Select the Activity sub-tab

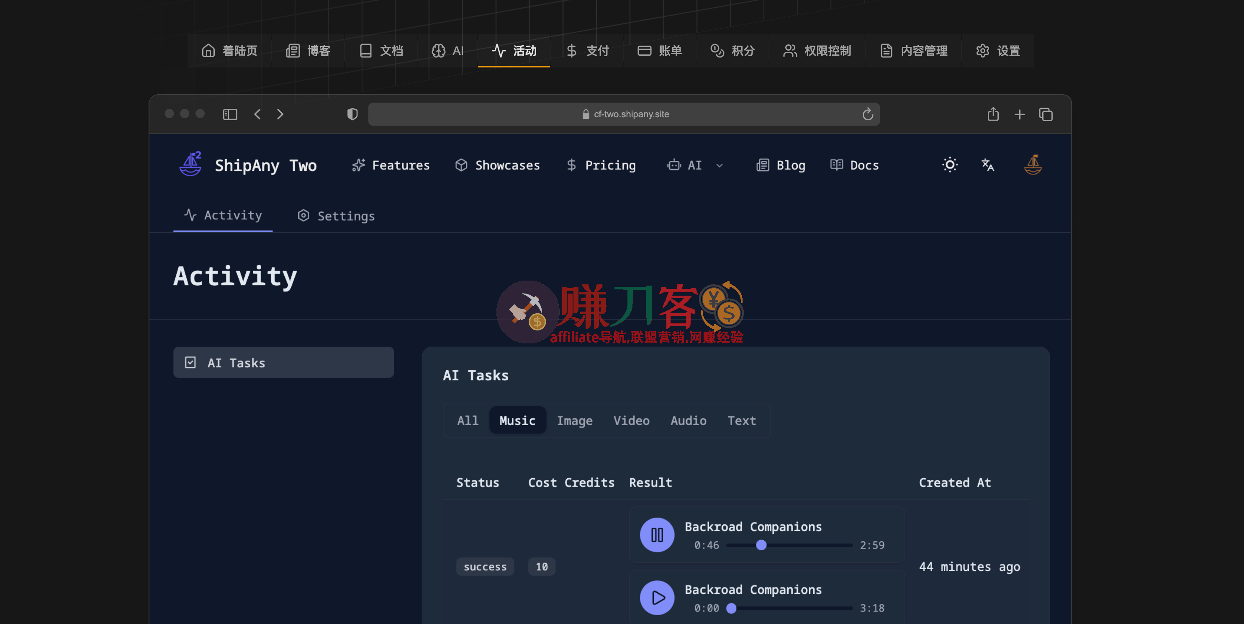pyautogui.click(x=223, y=215)
